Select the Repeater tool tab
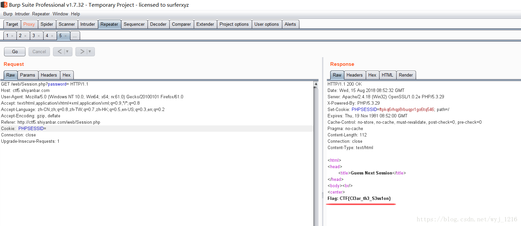Viewport: 521px width, 226px height. (109, 24)
